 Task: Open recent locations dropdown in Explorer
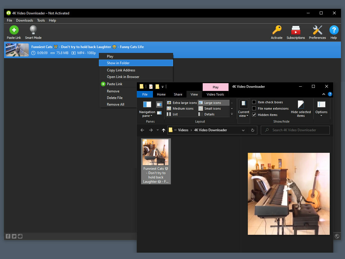tap(158, 130)
